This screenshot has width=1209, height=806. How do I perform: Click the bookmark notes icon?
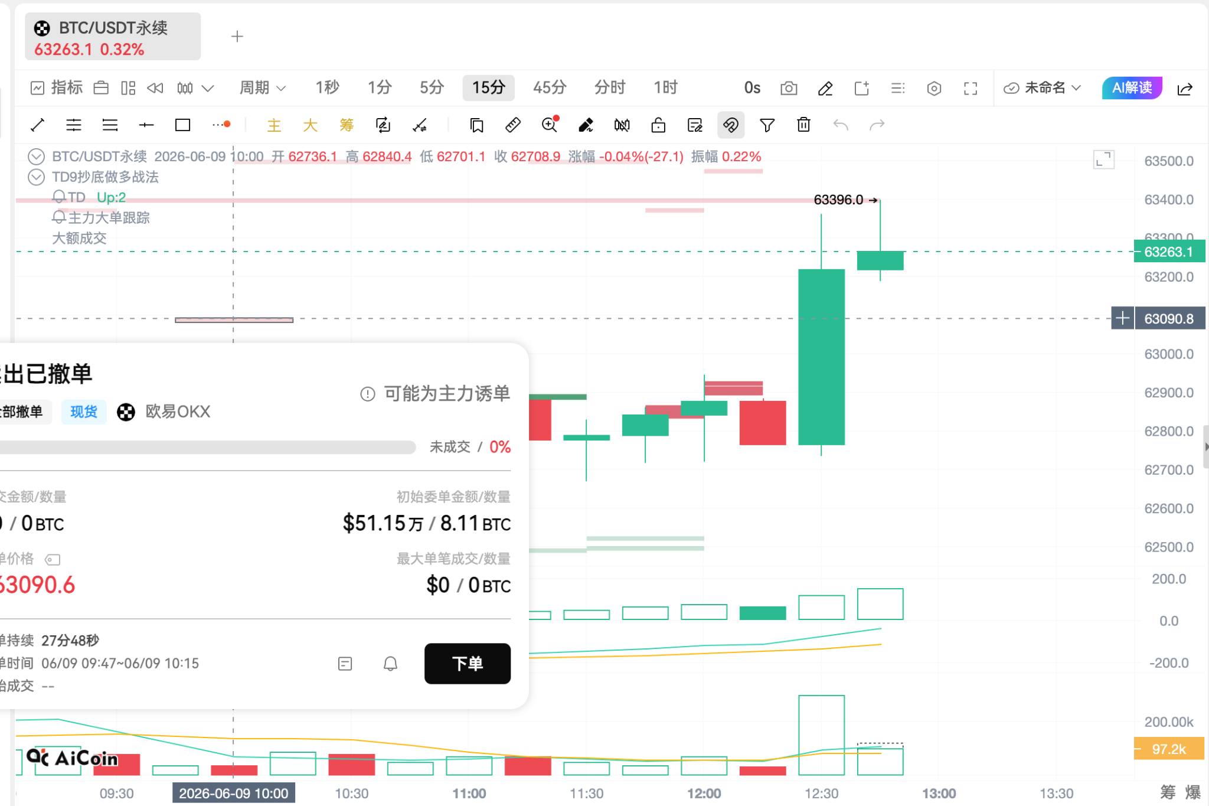(477, 125)
